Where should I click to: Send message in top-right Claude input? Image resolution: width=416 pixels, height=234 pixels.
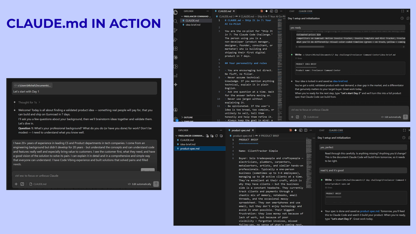(405, 117)
